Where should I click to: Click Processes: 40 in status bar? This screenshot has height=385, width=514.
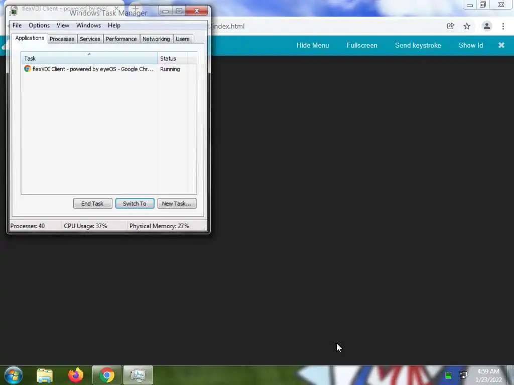tap(28, 226)
